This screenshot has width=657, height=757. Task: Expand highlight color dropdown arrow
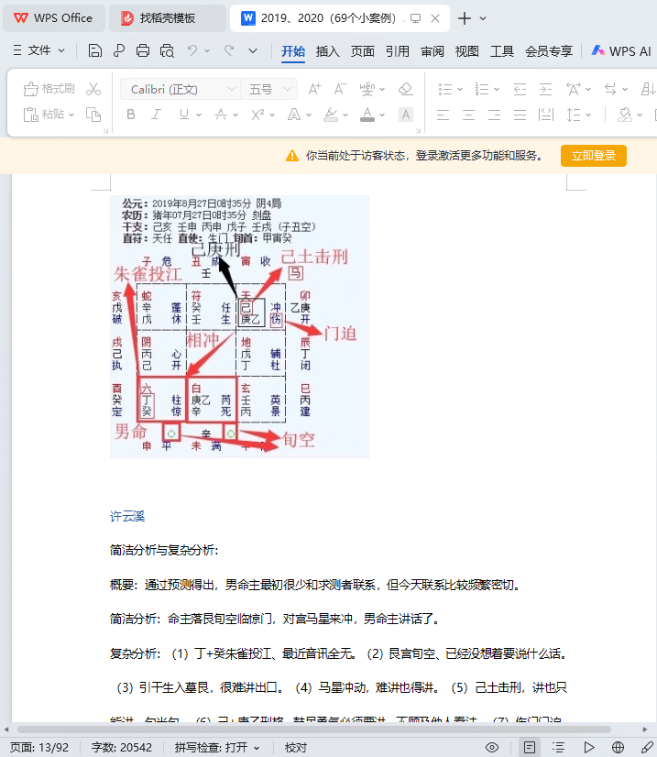pos(345,115)
